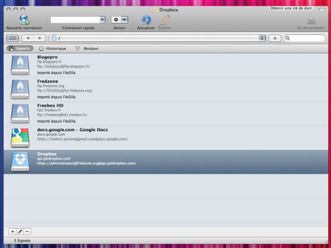Click Importé depuis FileZilla under Freebox HD
This screenshot has height=248, width=331.
tap(56, 121)
